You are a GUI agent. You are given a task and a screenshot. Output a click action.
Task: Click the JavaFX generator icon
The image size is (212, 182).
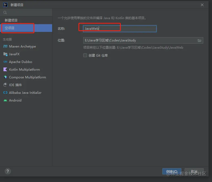click(x=5, y=54)
